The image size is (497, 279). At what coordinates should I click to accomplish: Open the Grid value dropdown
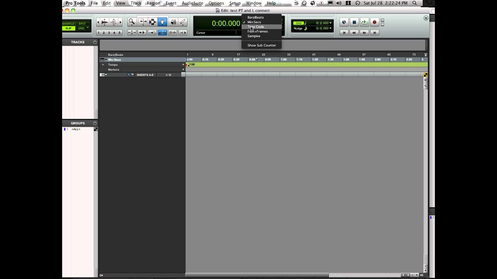coord(330,23)
